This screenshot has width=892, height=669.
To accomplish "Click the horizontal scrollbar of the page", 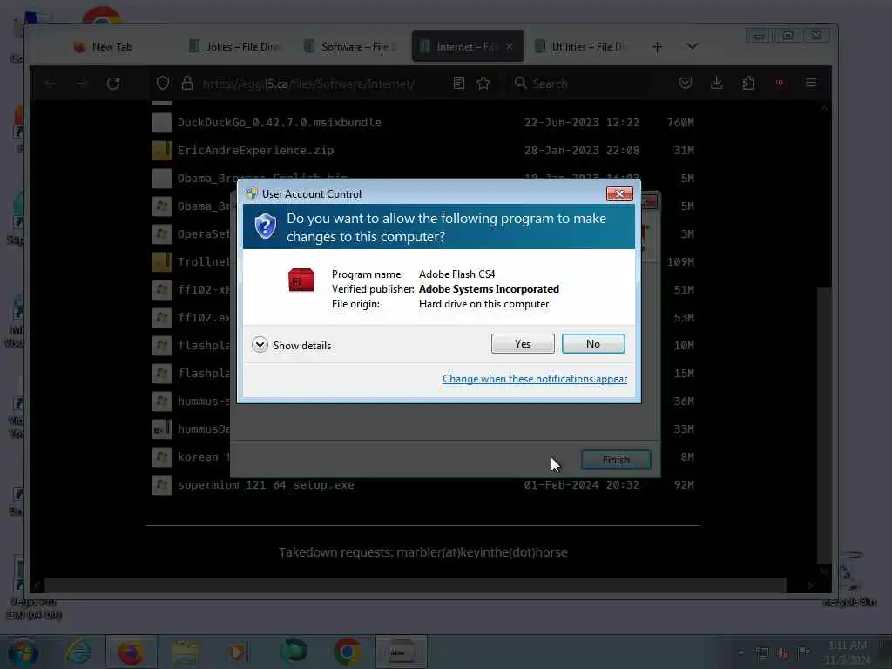I will [x=416, y=585].
